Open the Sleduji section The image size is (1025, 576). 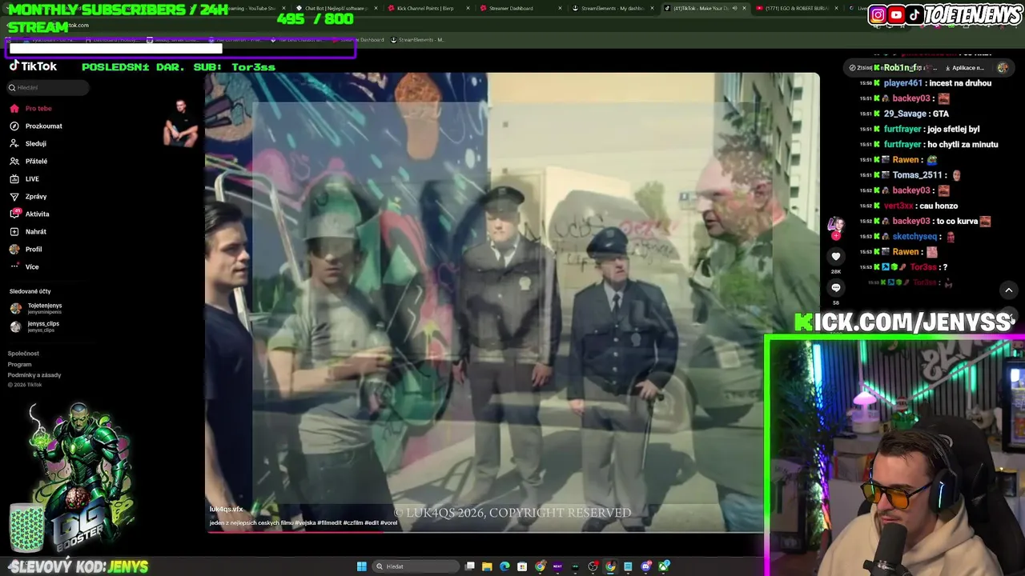coord(35,143)
